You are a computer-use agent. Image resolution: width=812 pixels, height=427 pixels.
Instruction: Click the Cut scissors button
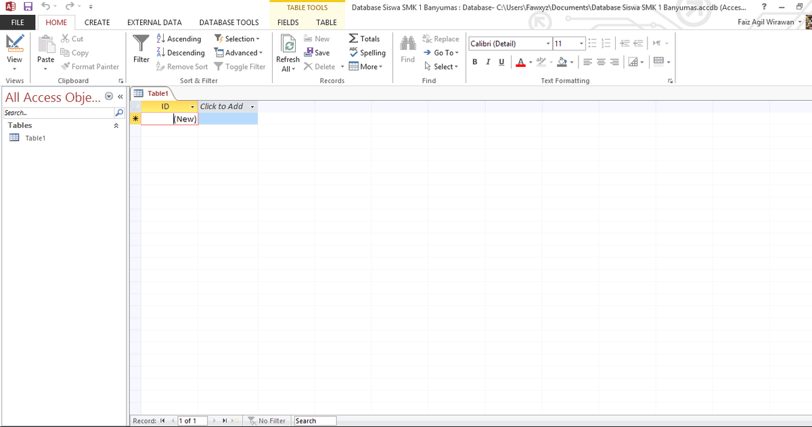click(x=72, y=39)
